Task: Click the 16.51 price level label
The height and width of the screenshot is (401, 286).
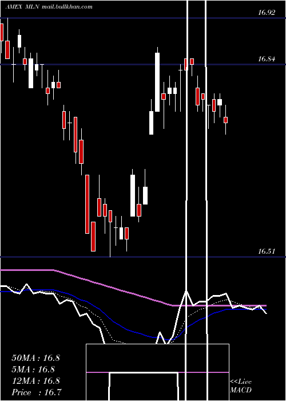Action: (x=267, y=251)
